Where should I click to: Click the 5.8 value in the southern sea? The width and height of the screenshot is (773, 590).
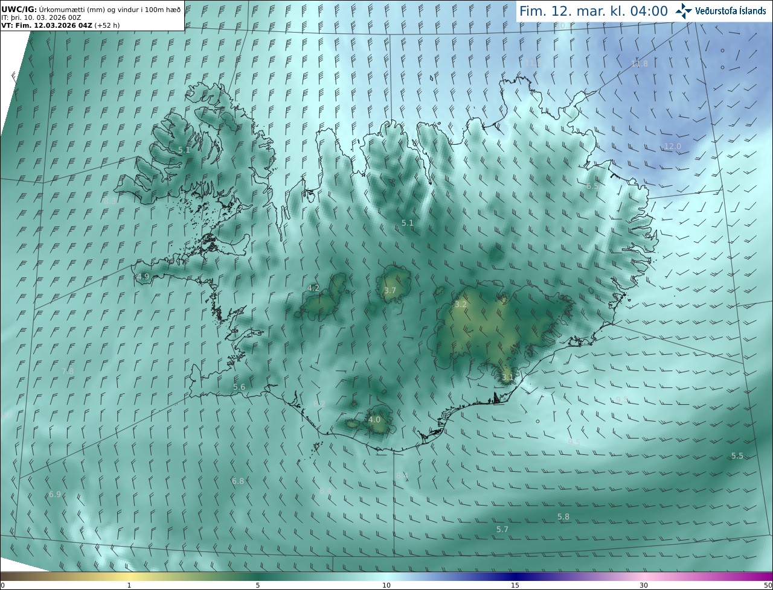pyautogui.click(x=563, y=516)
